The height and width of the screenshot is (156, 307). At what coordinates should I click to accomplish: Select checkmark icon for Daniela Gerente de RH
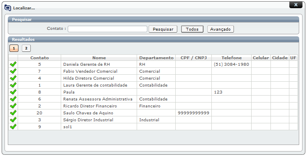[x=13, y=64]
